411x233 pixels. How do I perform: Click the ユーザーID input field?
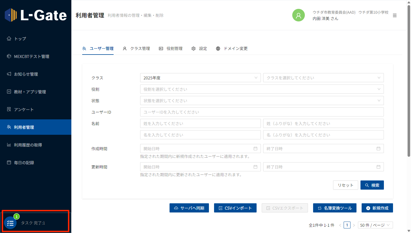262,112
